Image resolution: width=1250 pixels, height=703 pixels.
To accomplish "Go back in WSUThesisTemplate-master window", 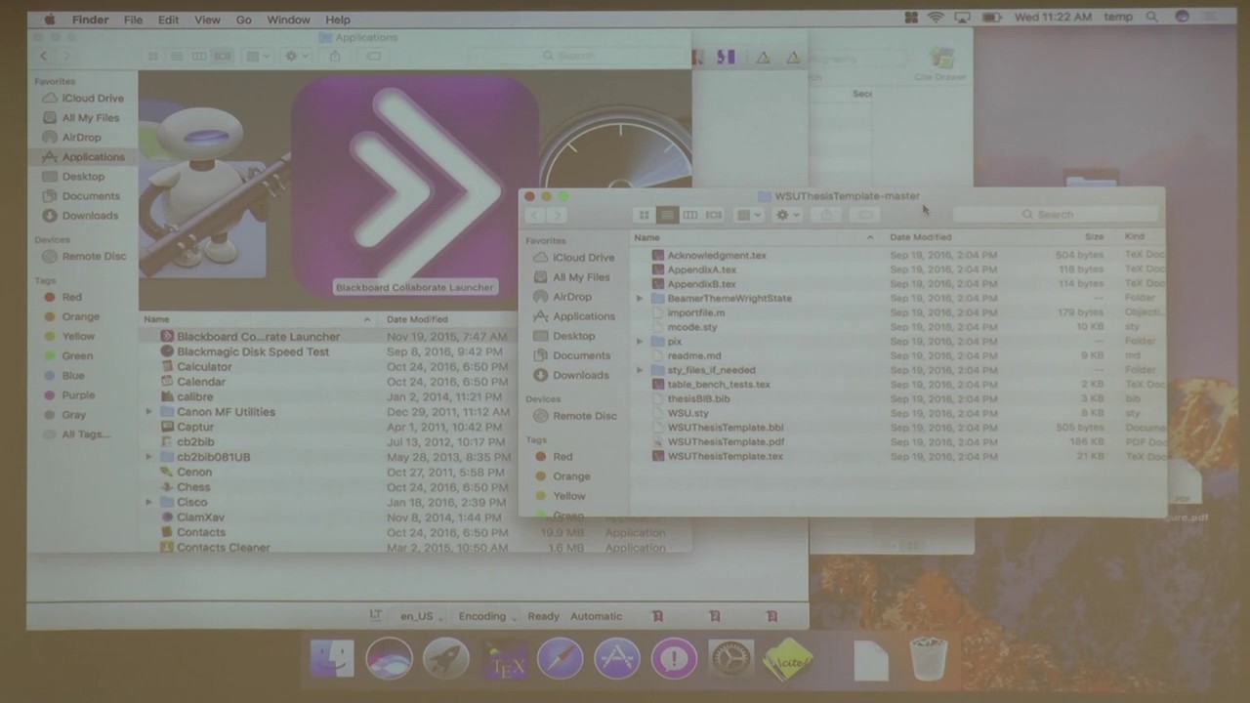I will 534,215.
